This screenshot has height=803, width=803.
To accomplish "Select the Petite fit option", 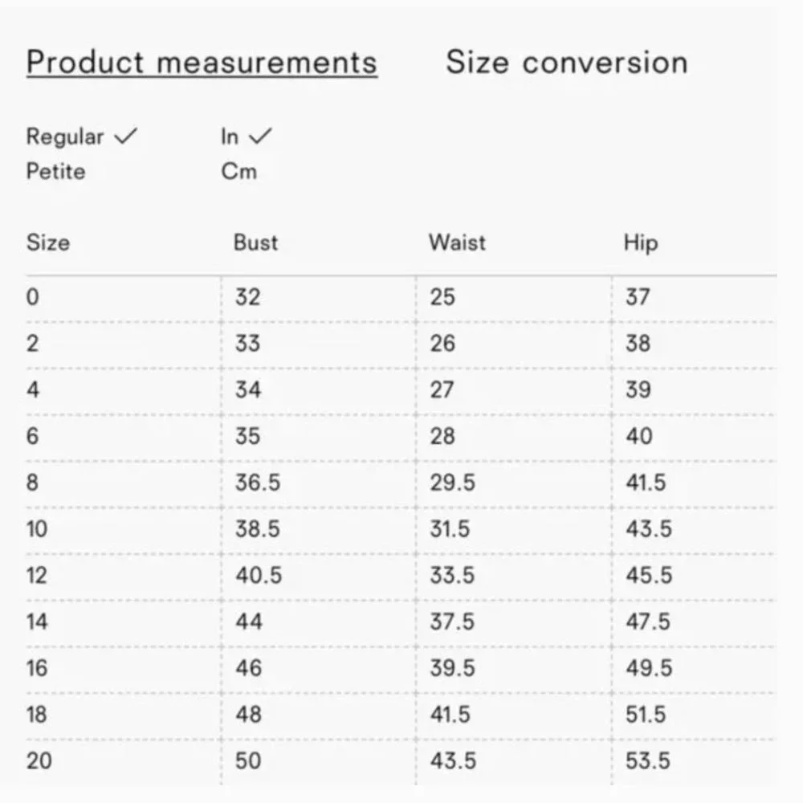I will (55, 171).
